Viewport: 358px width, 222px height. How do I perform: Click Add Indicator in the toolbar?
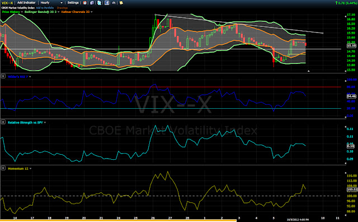[26, 3]
